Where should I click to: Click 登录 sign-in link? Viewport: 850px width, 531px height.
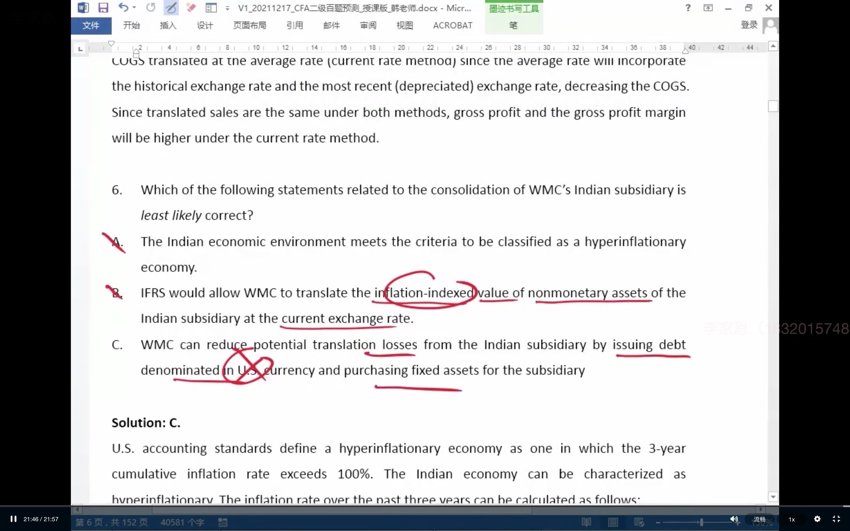pos(749,25)
